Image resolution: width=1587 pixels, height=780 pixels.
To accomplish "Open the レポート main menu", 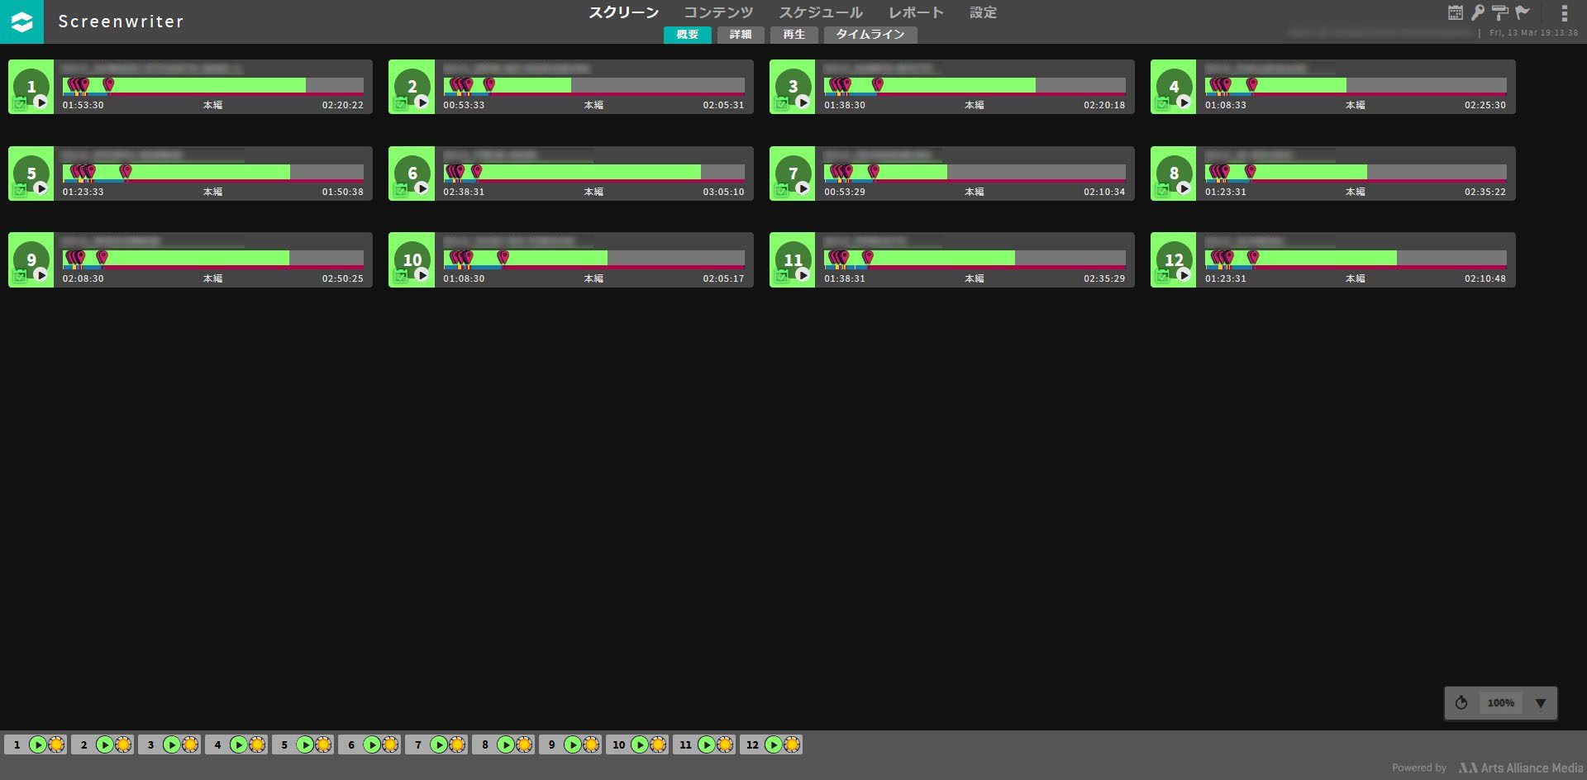I will (916, 12).
